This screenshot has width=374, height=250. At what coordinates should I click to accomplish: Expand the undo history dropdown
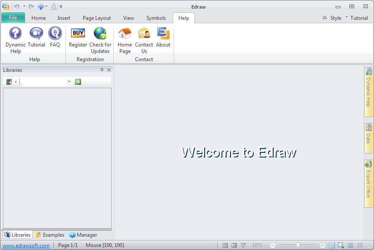pos(24,6)
